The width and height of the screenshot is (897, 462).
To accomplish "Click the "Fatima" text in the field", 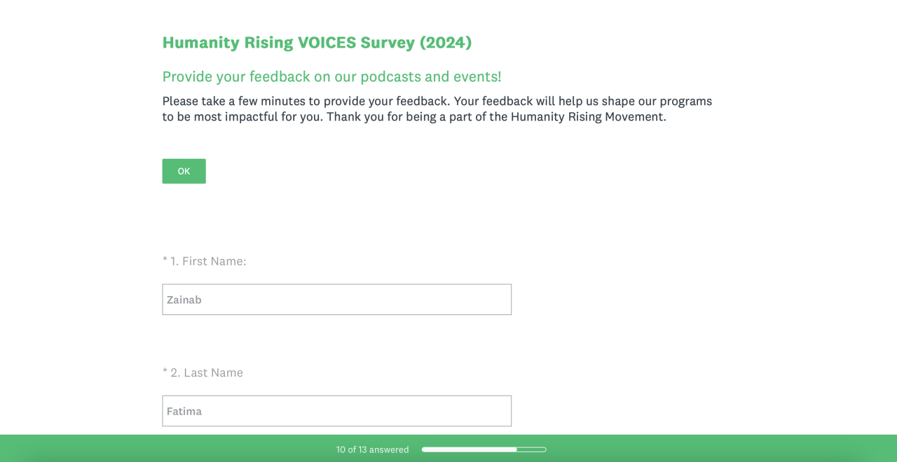I will pos(184,411).
